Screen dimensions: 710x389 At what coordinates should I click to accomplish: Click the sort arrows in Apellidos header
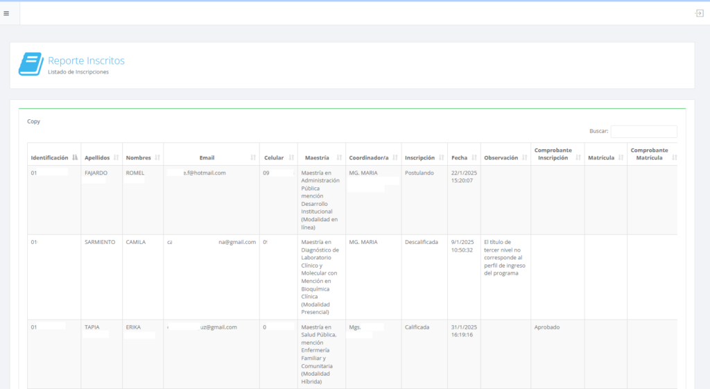[x=116, y=157]
